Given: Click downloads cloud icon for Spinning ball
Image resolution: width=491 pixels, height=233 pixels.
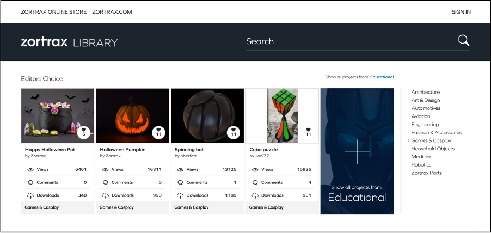Looking at the screenshot, I should (x=180, y=195).
